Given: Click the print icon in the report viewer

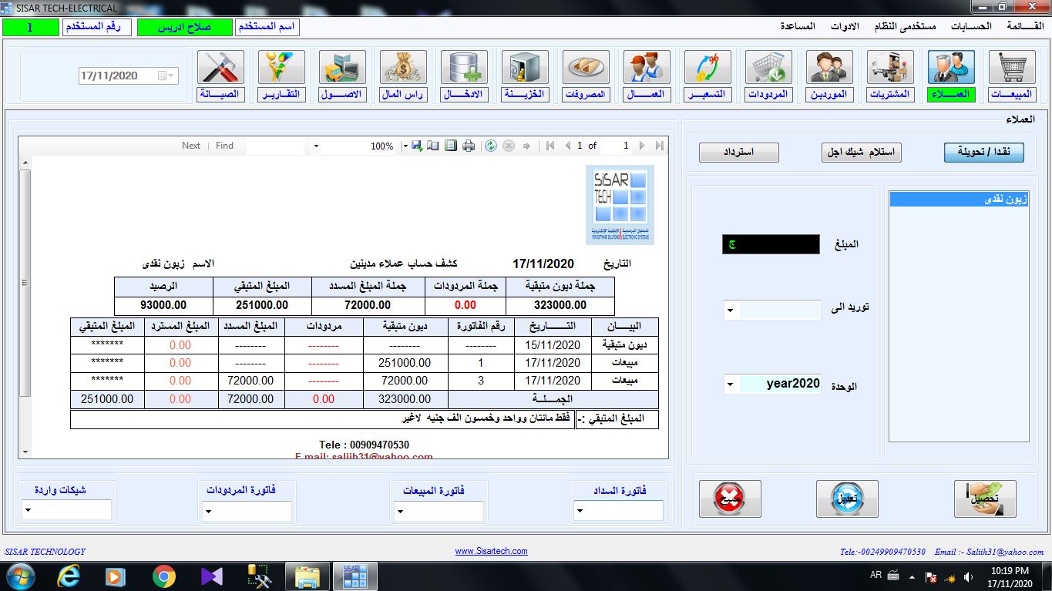Looking at the screenshot, I should [x=468, y=146].
